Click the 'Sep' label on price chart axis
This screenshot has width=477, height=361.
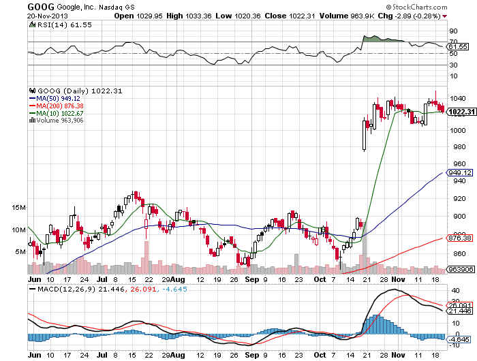pos(252,279)
